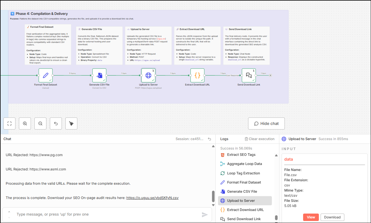Click chat icon of Send Download Link log
The height and width of the screenshot is (223, 371).
[x=223, y=219]
